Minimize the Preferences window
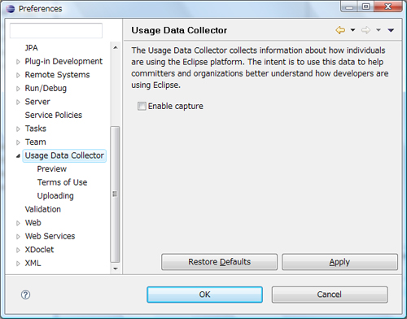 pos(349,7)
